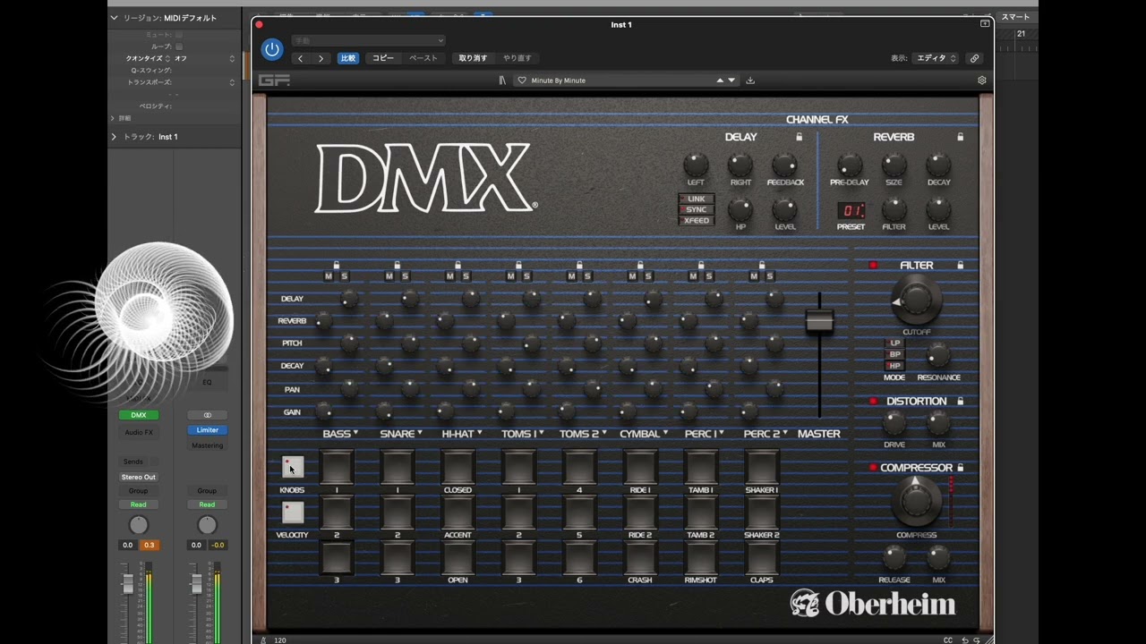The image size is (1146, 644).
Task: Open the TOMS 1 sound dropdown
Action: pyautogui.click(x=522, y=434)
